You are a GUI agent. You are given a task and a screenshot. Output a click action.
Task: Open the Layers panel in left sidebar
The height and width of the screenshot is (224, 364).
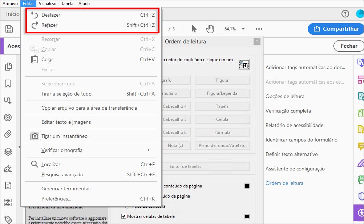(8, 151)
